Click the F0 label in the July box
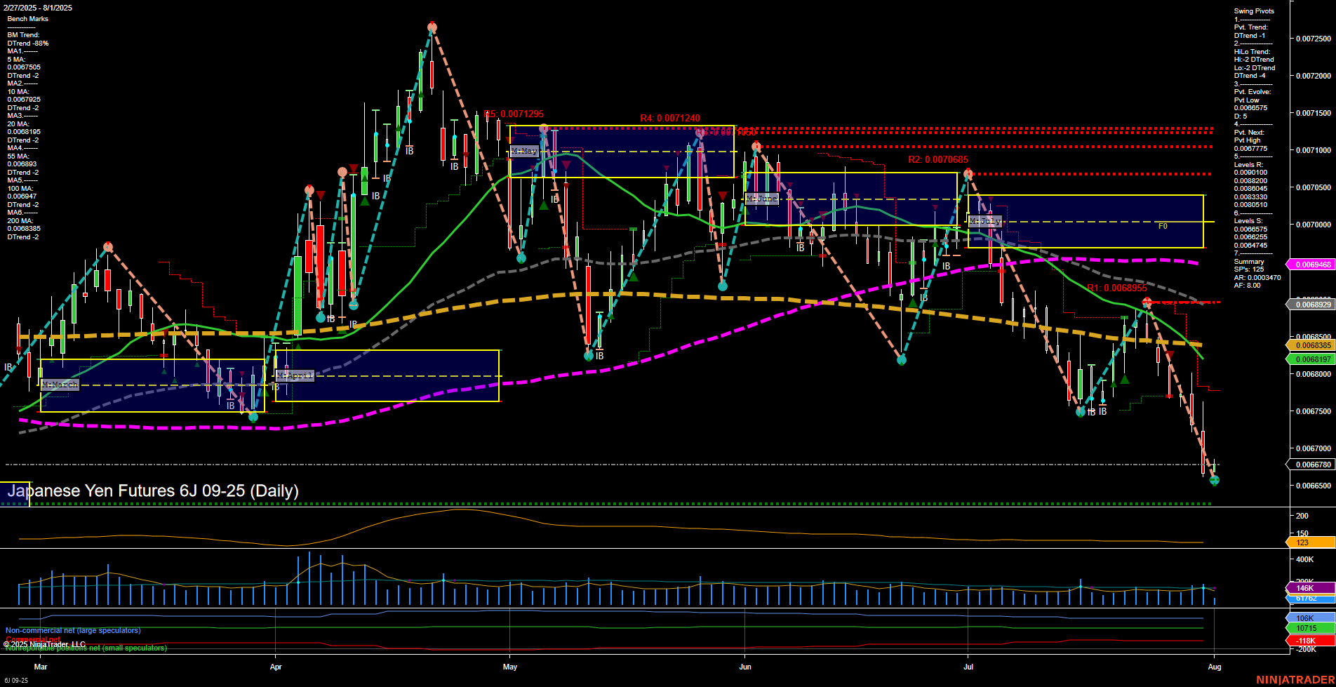This screenshot has width=1336, height=687. pyautogui.click(x=1163, y=227)
